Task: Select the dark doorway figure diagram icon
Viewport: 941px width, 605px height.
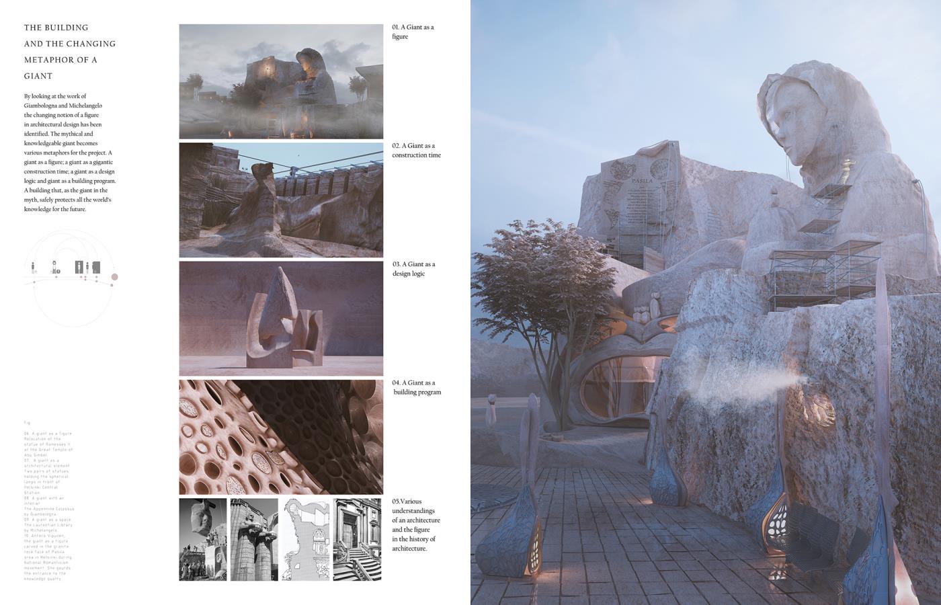Action: click(79, 266)
